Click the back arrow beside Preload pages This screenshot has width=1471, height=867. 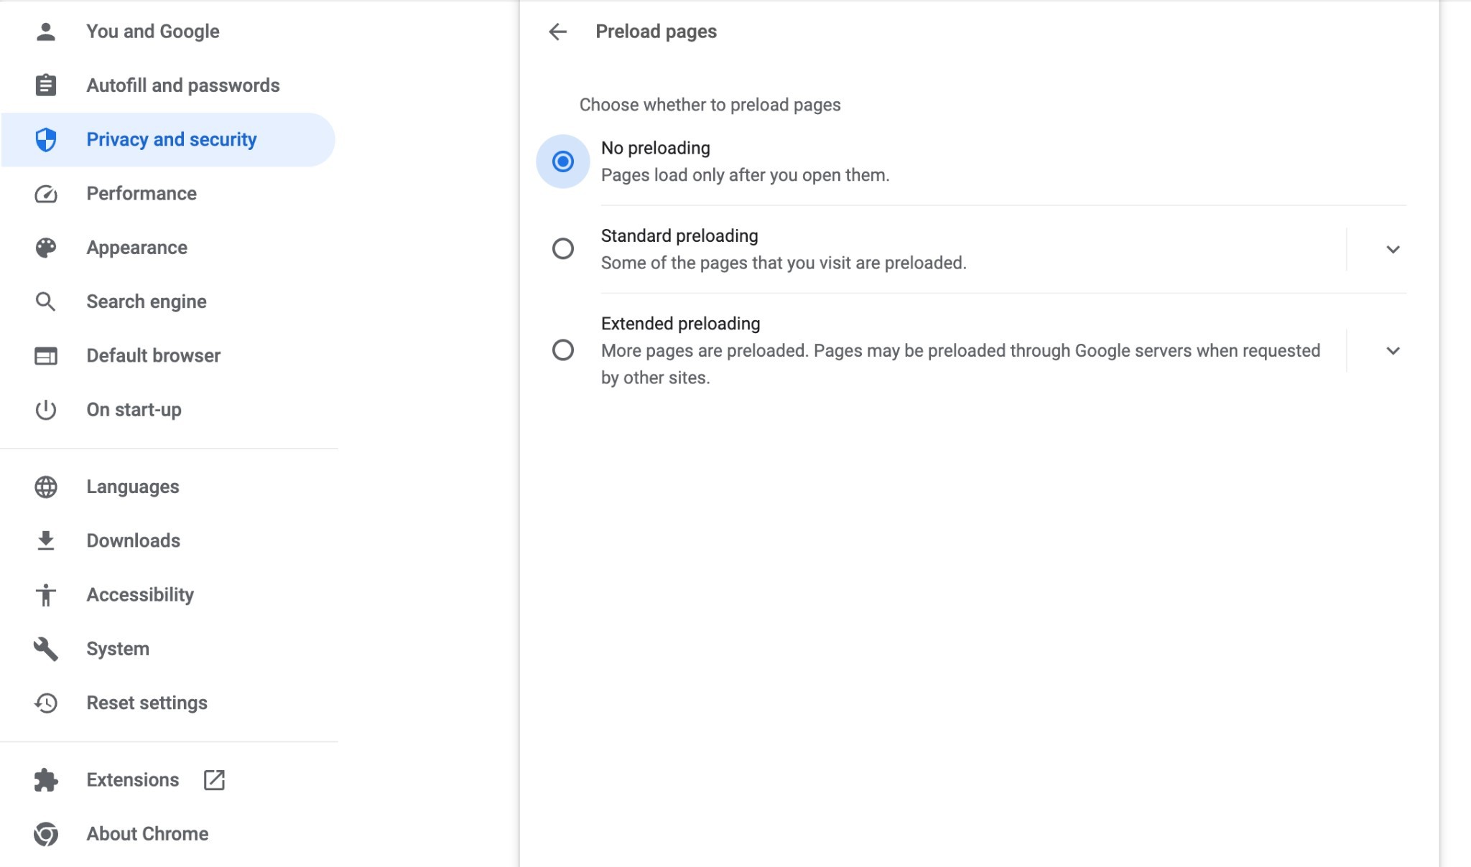(557, 32)
